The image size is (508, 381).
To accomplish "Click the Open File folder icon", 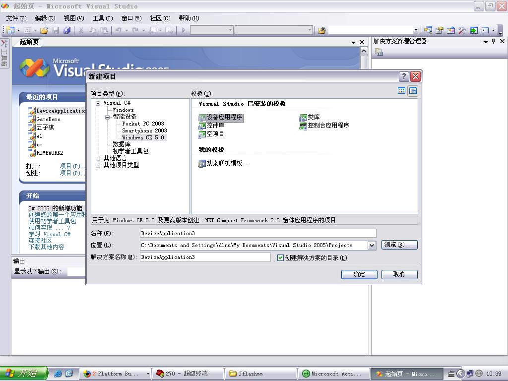I will coord(44,30).
